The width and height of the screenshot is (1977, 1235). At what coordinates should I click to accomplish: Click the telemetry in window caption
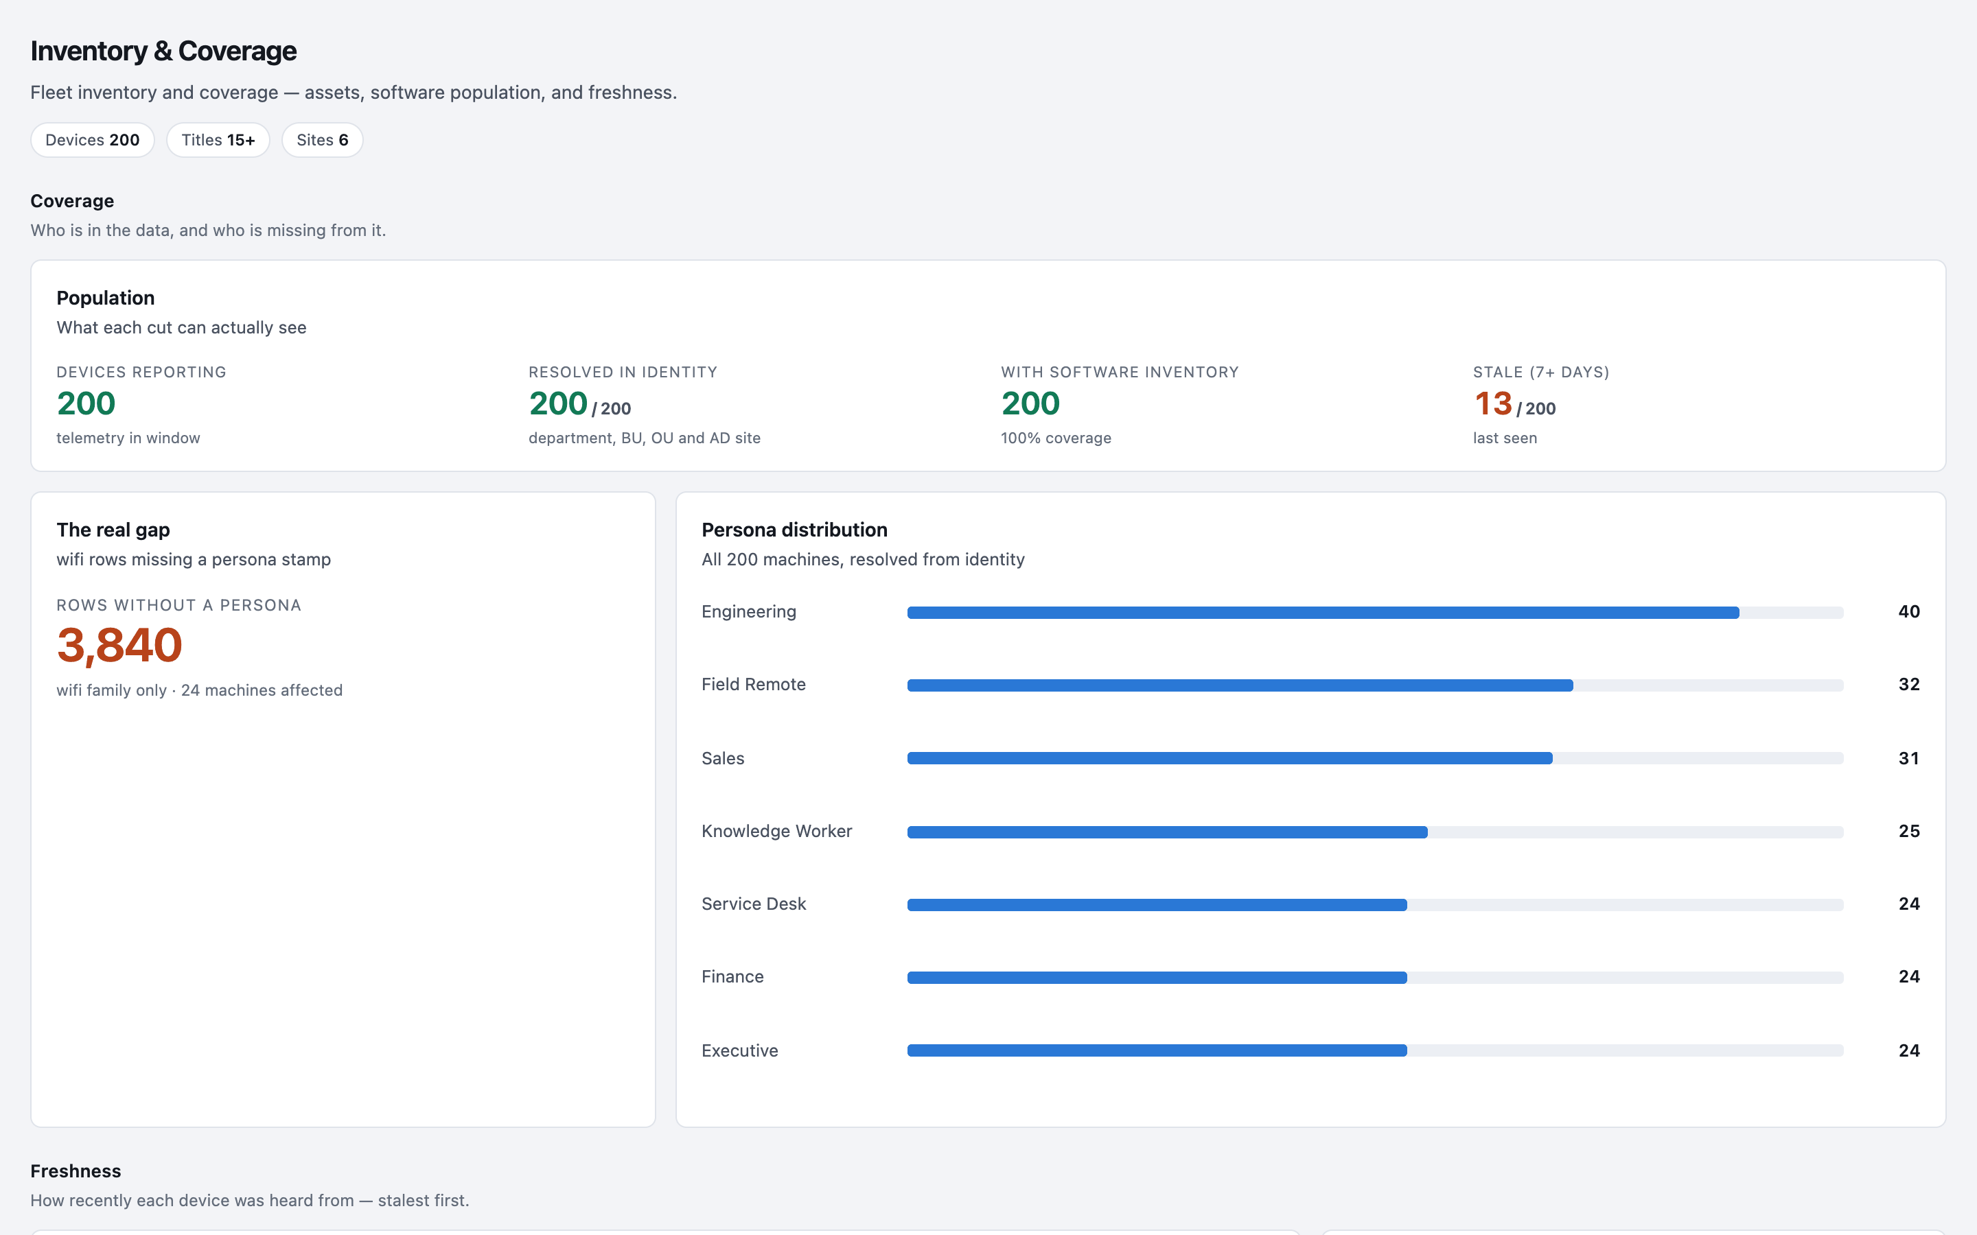128,438
